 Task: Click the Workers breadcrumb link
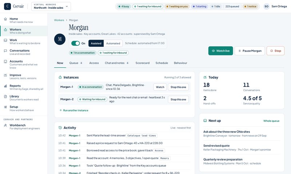coord(59,20)
